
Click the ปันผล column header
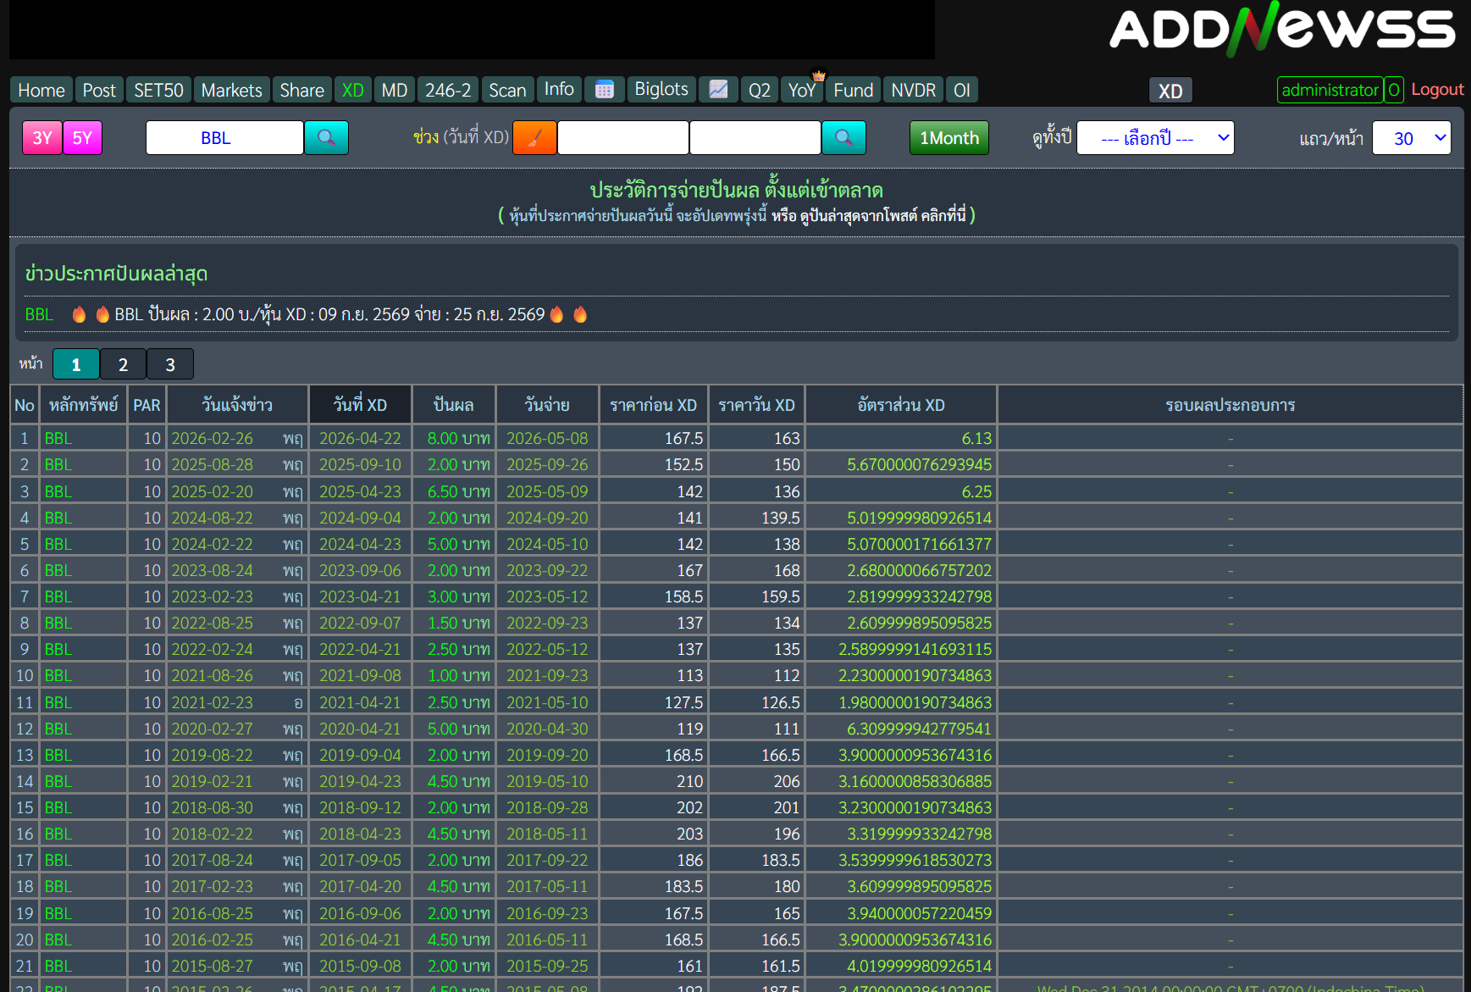point(453,405)
